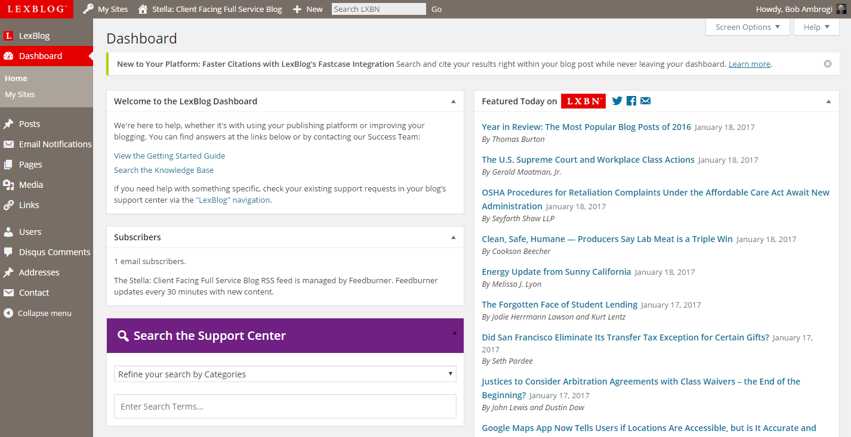This screenshot has height=437, width=851.
Task: Go to Posts in sidebar
Action: coord(30,124)
